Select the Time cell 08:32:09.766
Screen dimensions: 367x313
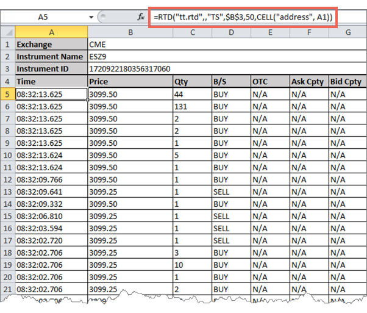click(x=51, y=179)
